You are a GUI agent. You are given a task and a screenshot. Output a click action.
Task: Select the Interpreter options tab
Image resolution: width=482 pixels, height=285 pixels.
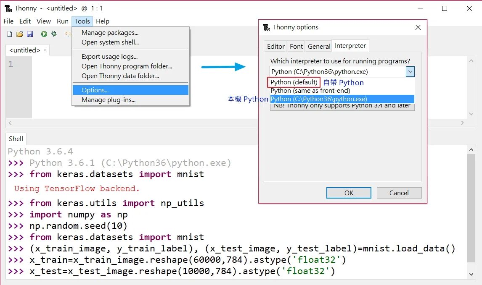click(350, 46)
